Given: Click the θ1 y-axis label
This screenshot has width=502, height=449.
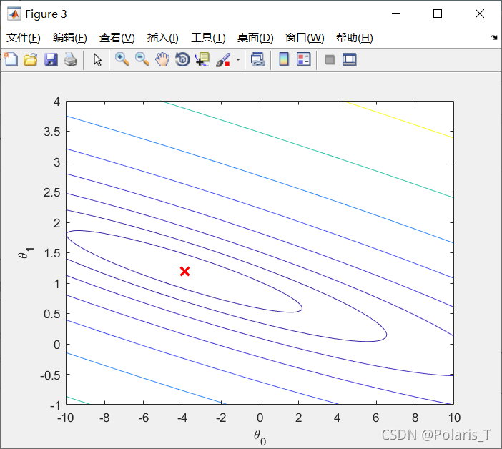Looking at the screenshot, I should click(26, 253).
